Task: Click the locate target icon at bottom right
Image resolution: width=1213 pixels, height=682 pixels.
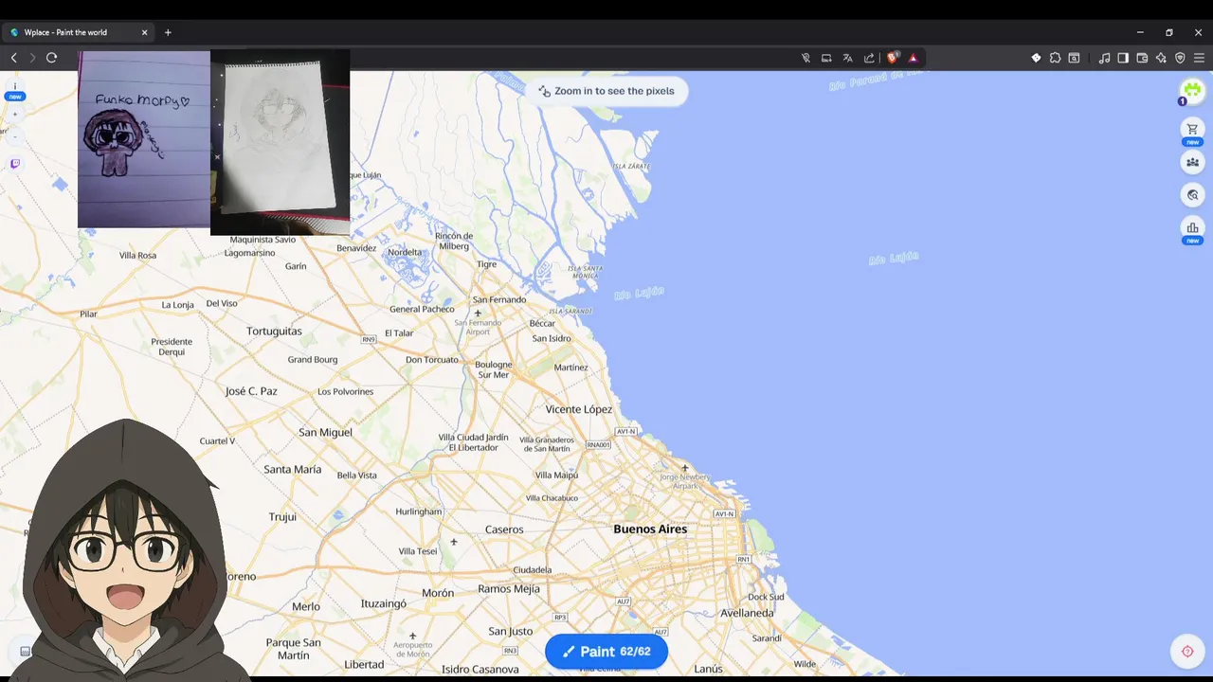Action: 1187,652
